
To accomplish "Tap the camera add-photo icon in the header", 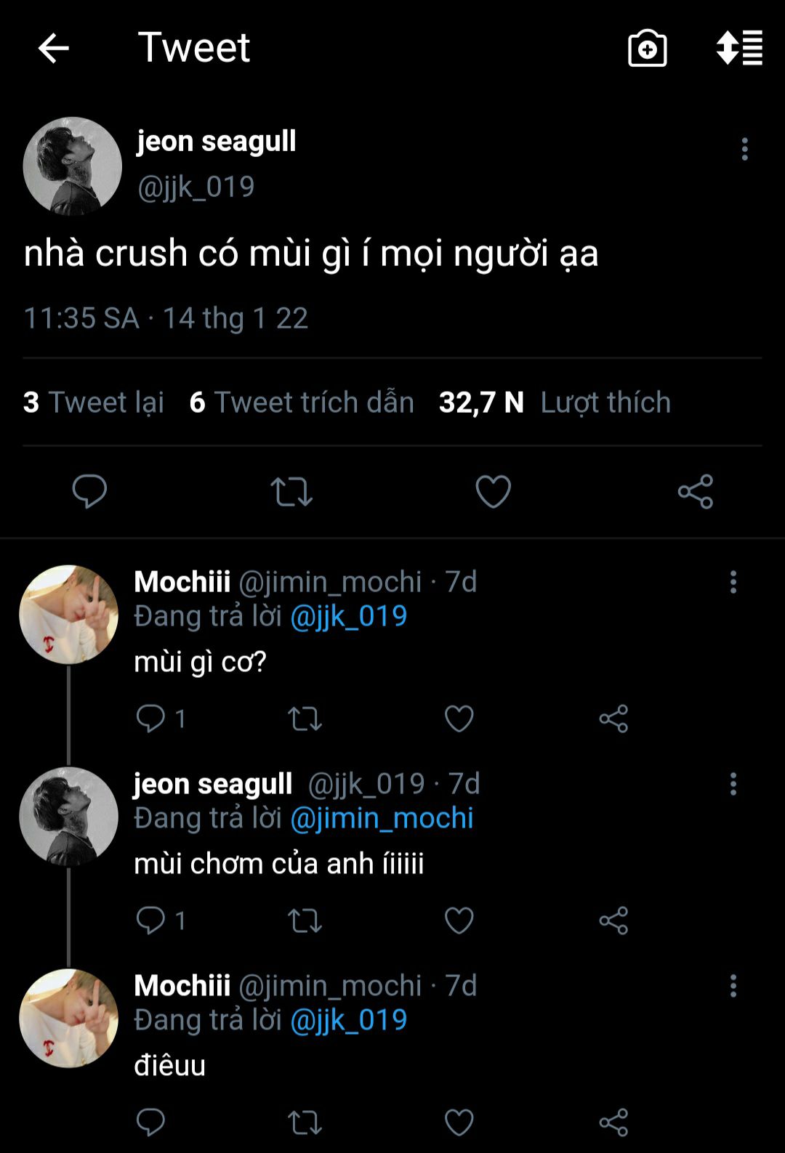I will pos(647,49).
